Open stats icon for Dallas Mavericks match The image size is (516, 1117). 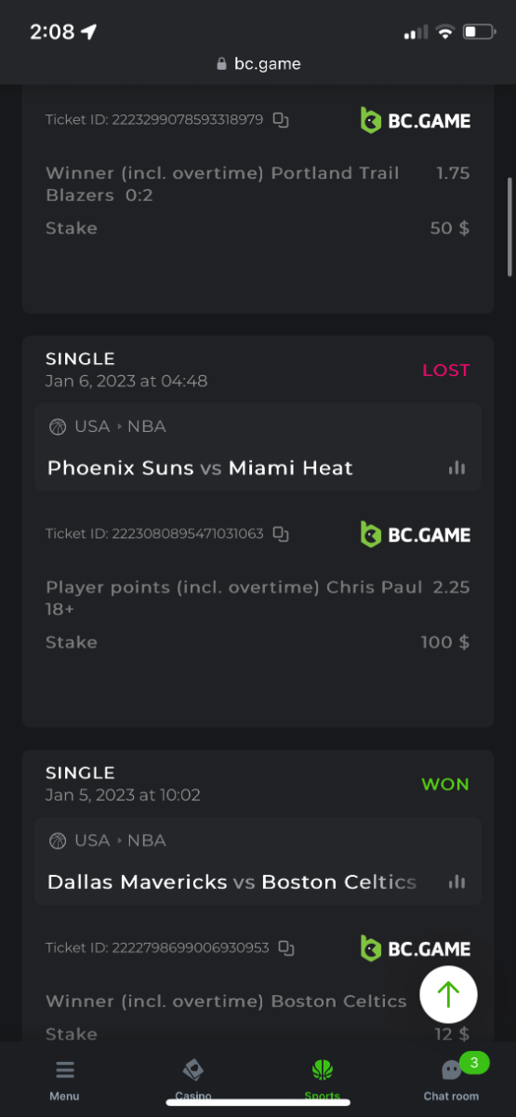click(456, 881)
